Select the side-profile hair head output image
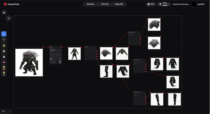Viewport: 210px width, 114px height. (x=154, y=24)
